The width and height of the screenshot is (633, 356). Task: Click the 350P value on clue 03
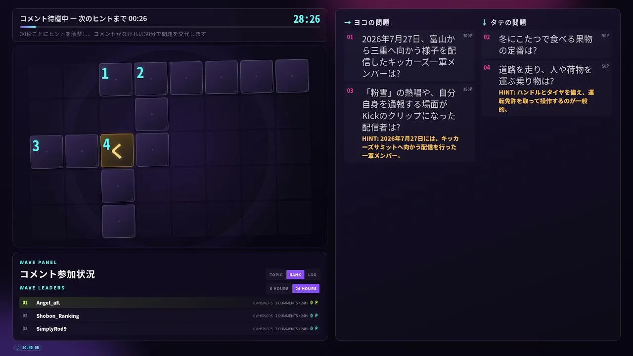467,89
